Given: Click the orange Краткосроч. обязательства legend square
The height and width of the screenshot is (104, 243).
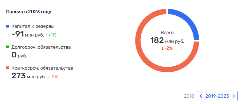Looking at the screenshot, I should pyautogui.click(x=7, y=68).
